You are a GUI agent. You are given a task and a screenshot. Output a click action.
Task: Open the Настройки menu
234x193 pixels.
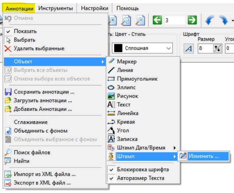pos(94,8)
